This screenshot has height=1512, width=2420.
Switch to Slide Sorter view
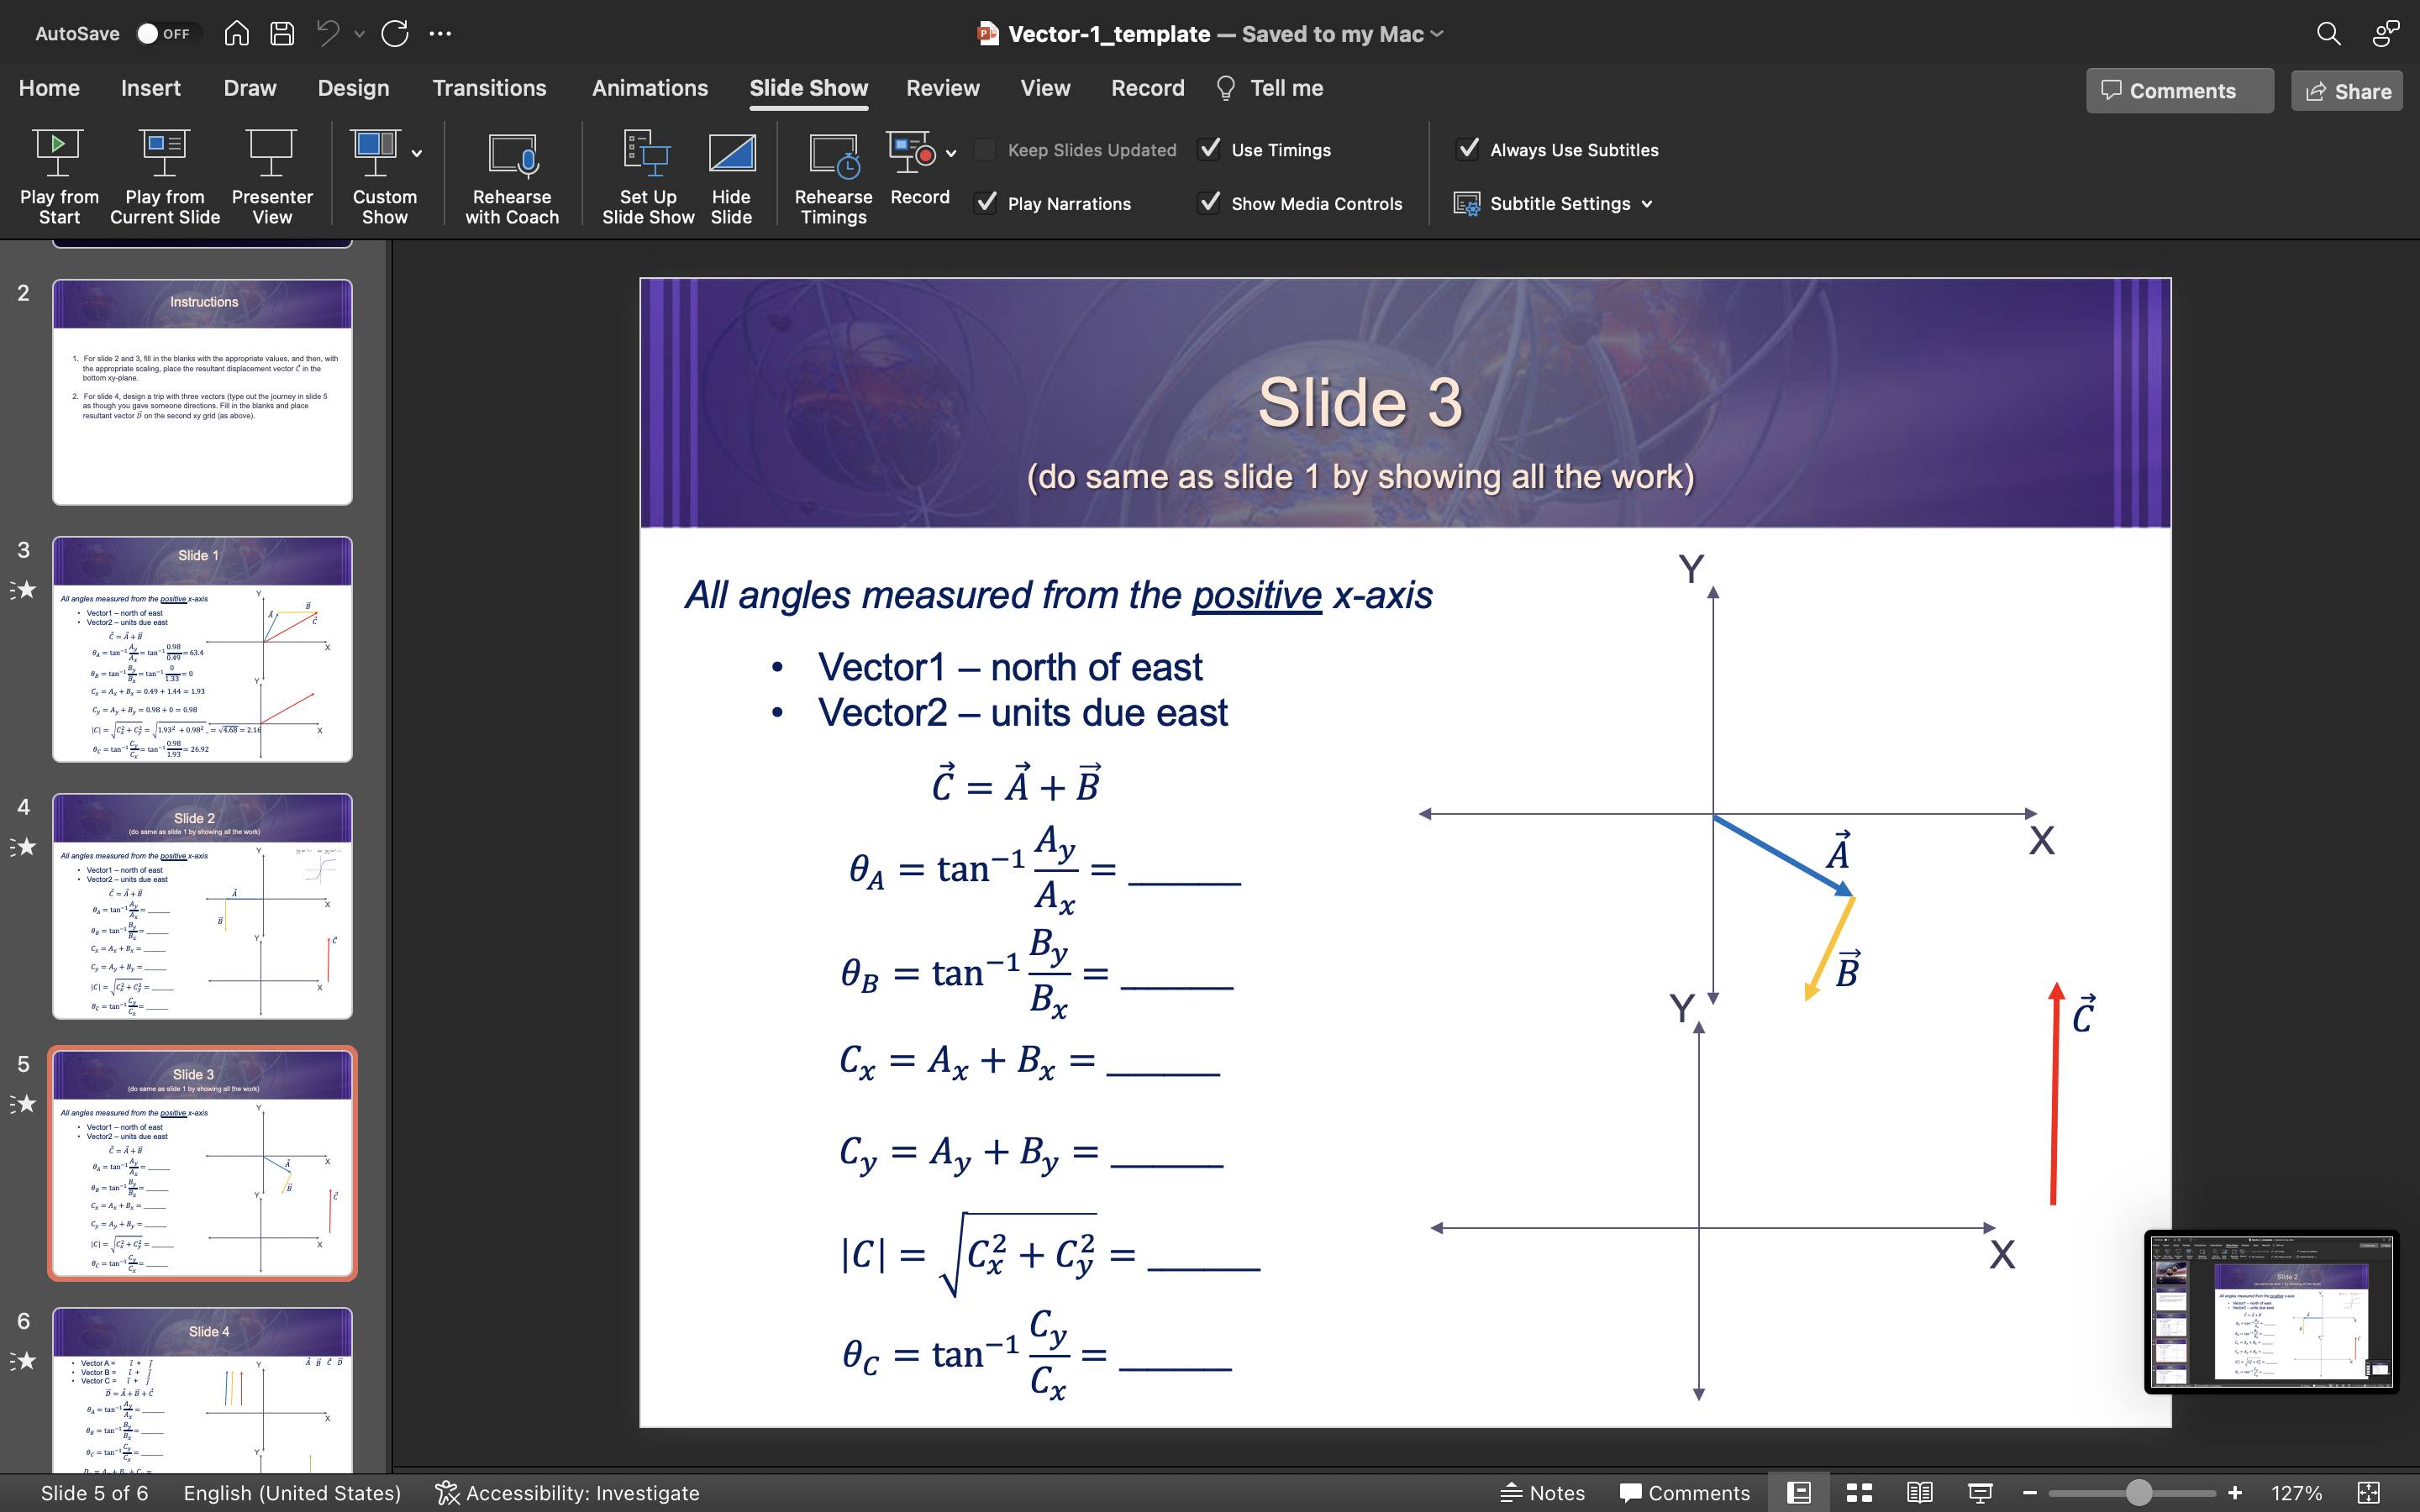click(1859, 1493)
